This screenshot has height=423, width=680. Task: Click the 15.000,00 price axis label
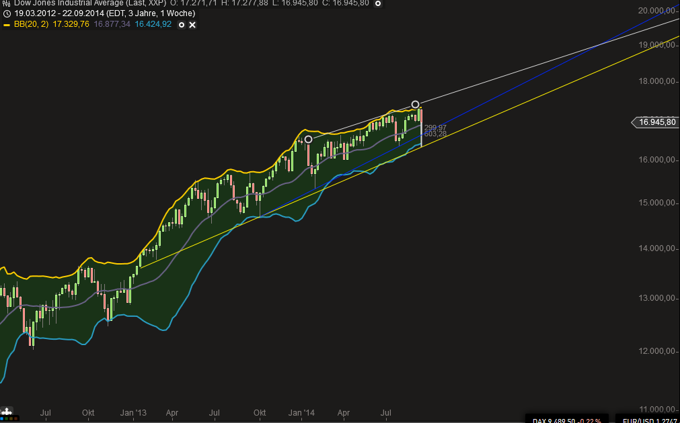(x=657, y=203)
